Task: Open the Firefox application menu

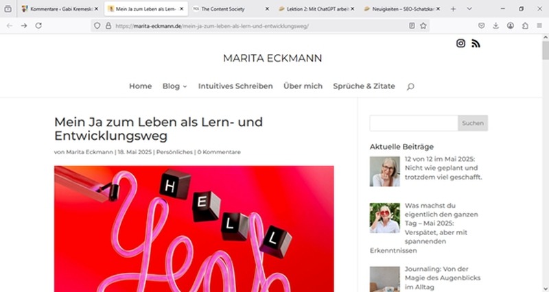Action: tap(539, 25)
